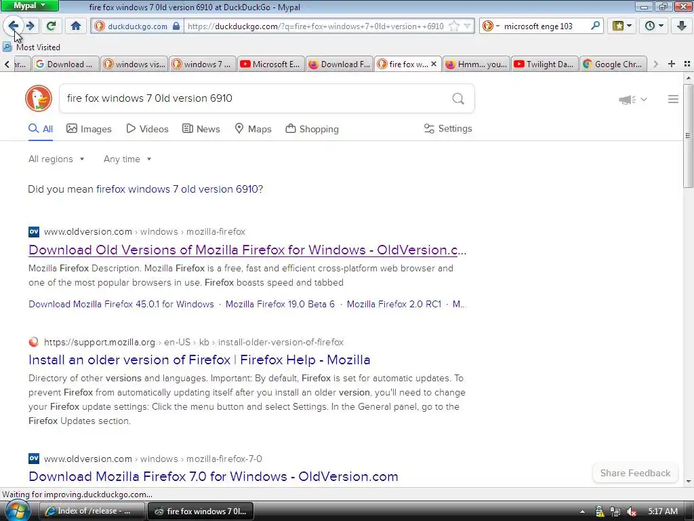This screenshot has width=694, height=521.
Task: Open downloads with the down arrow icon
Action: click(x=682, y=26)
